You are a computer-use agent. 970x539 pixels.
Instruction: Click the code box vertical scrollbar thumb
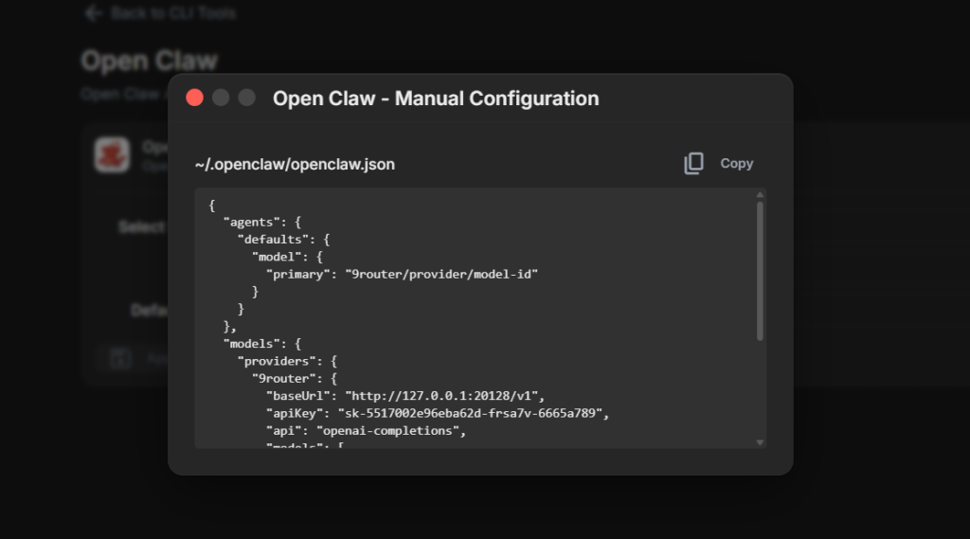[x=760, y=271]
